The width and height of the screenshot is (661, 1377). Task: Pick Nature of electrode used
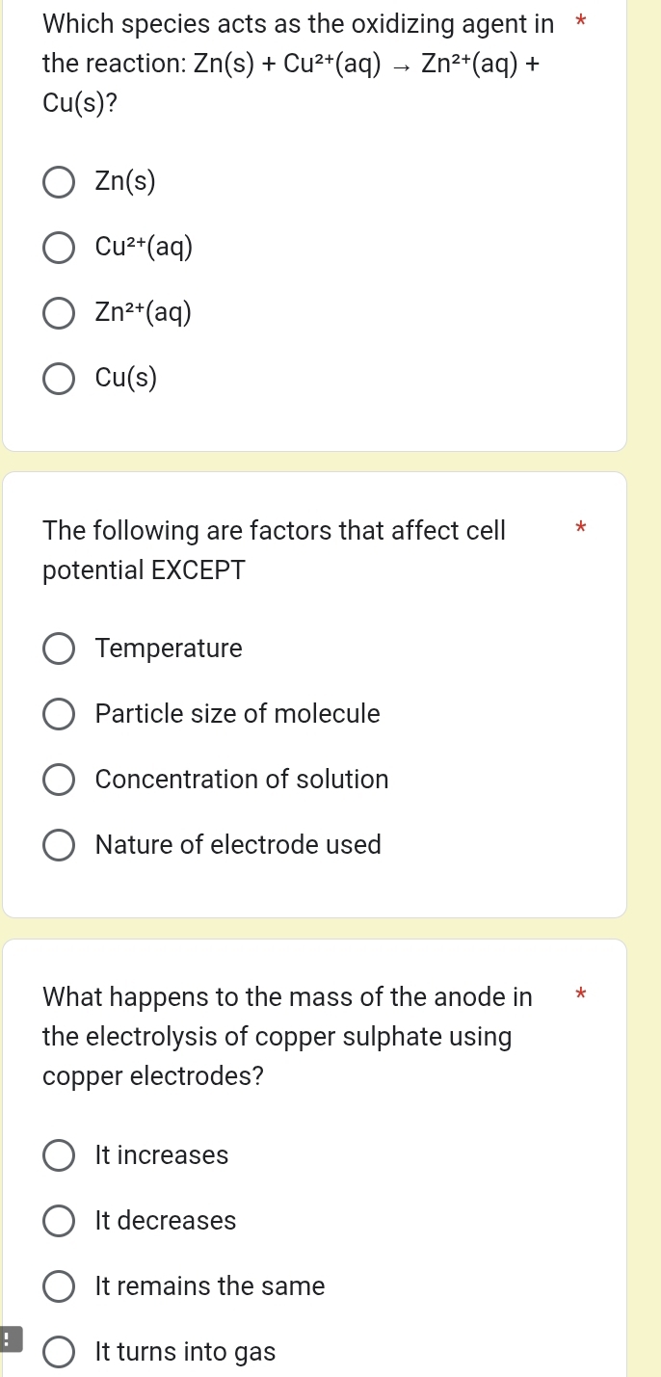coord(59,845)
